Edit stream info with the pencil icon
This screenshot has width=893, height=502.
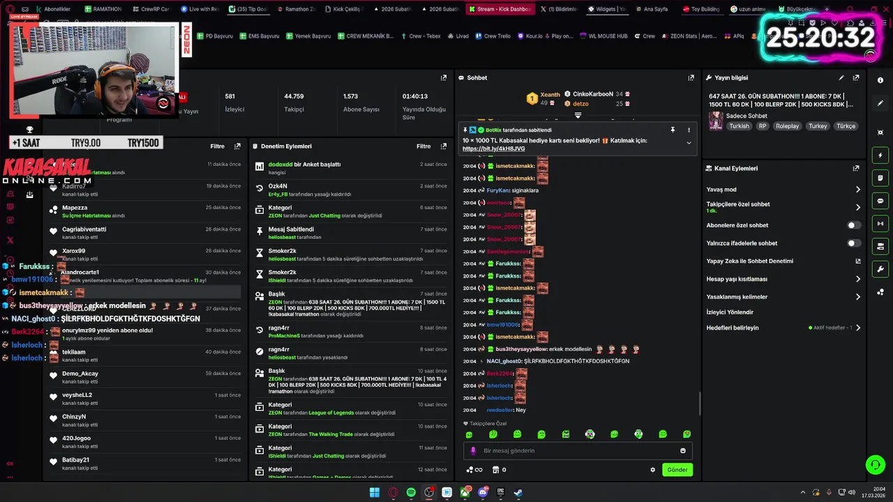(841, 78)
